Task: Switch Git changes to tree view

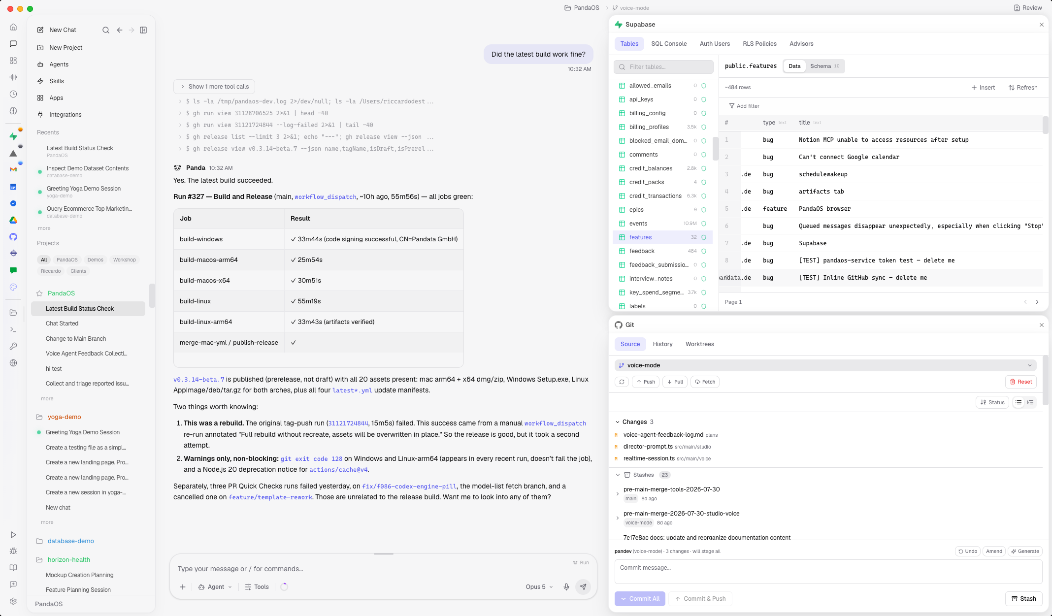Action: [x=1030, y=402]
